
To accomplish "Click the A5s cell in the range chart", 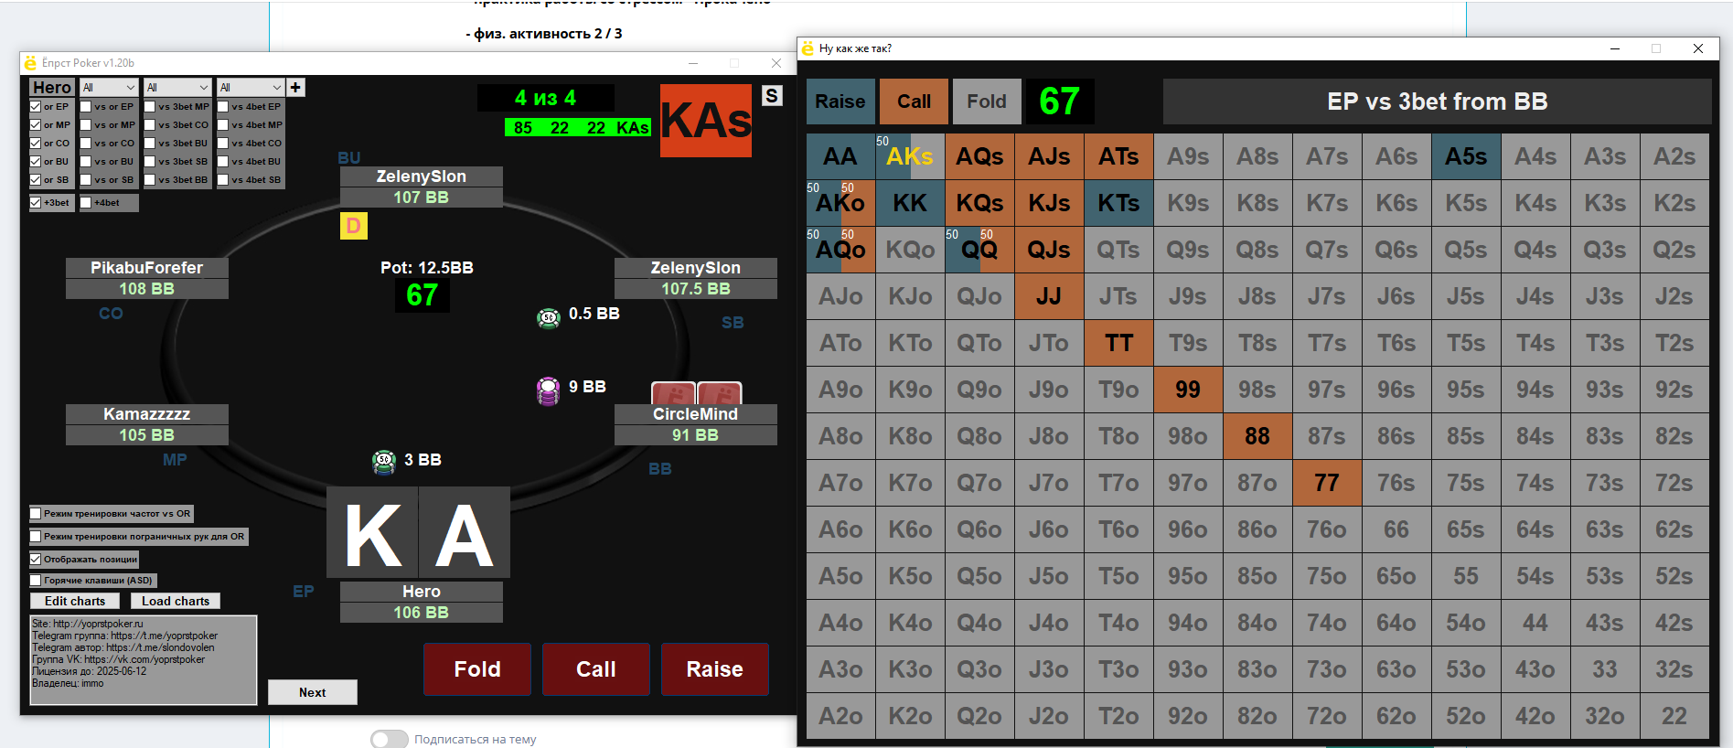I will [1466, 156].
